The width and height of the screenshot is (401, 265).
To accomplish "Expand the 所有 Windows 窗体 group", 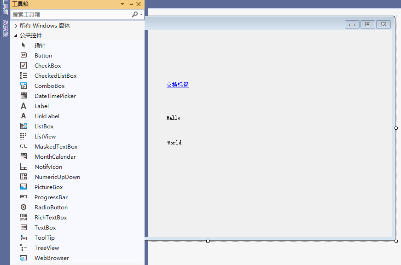I will (x=16, y=26).
